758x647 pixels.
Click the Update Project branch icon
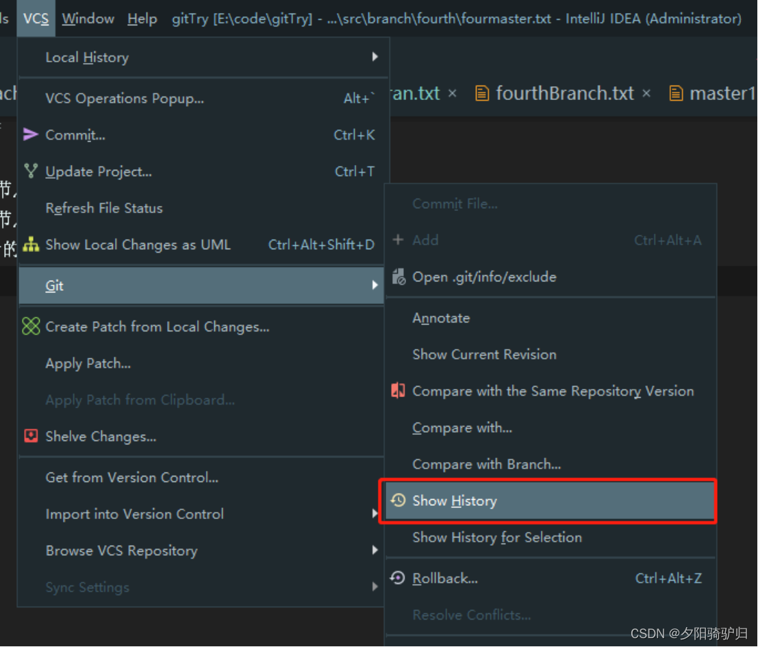(x=31, y=171)
